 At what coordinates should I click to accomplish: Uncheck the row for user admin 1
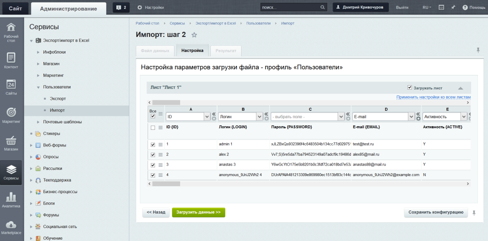[152, 144]
